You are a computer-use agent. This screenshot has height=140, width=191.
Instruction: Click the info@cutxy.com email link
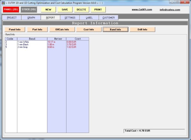(170, 10)
